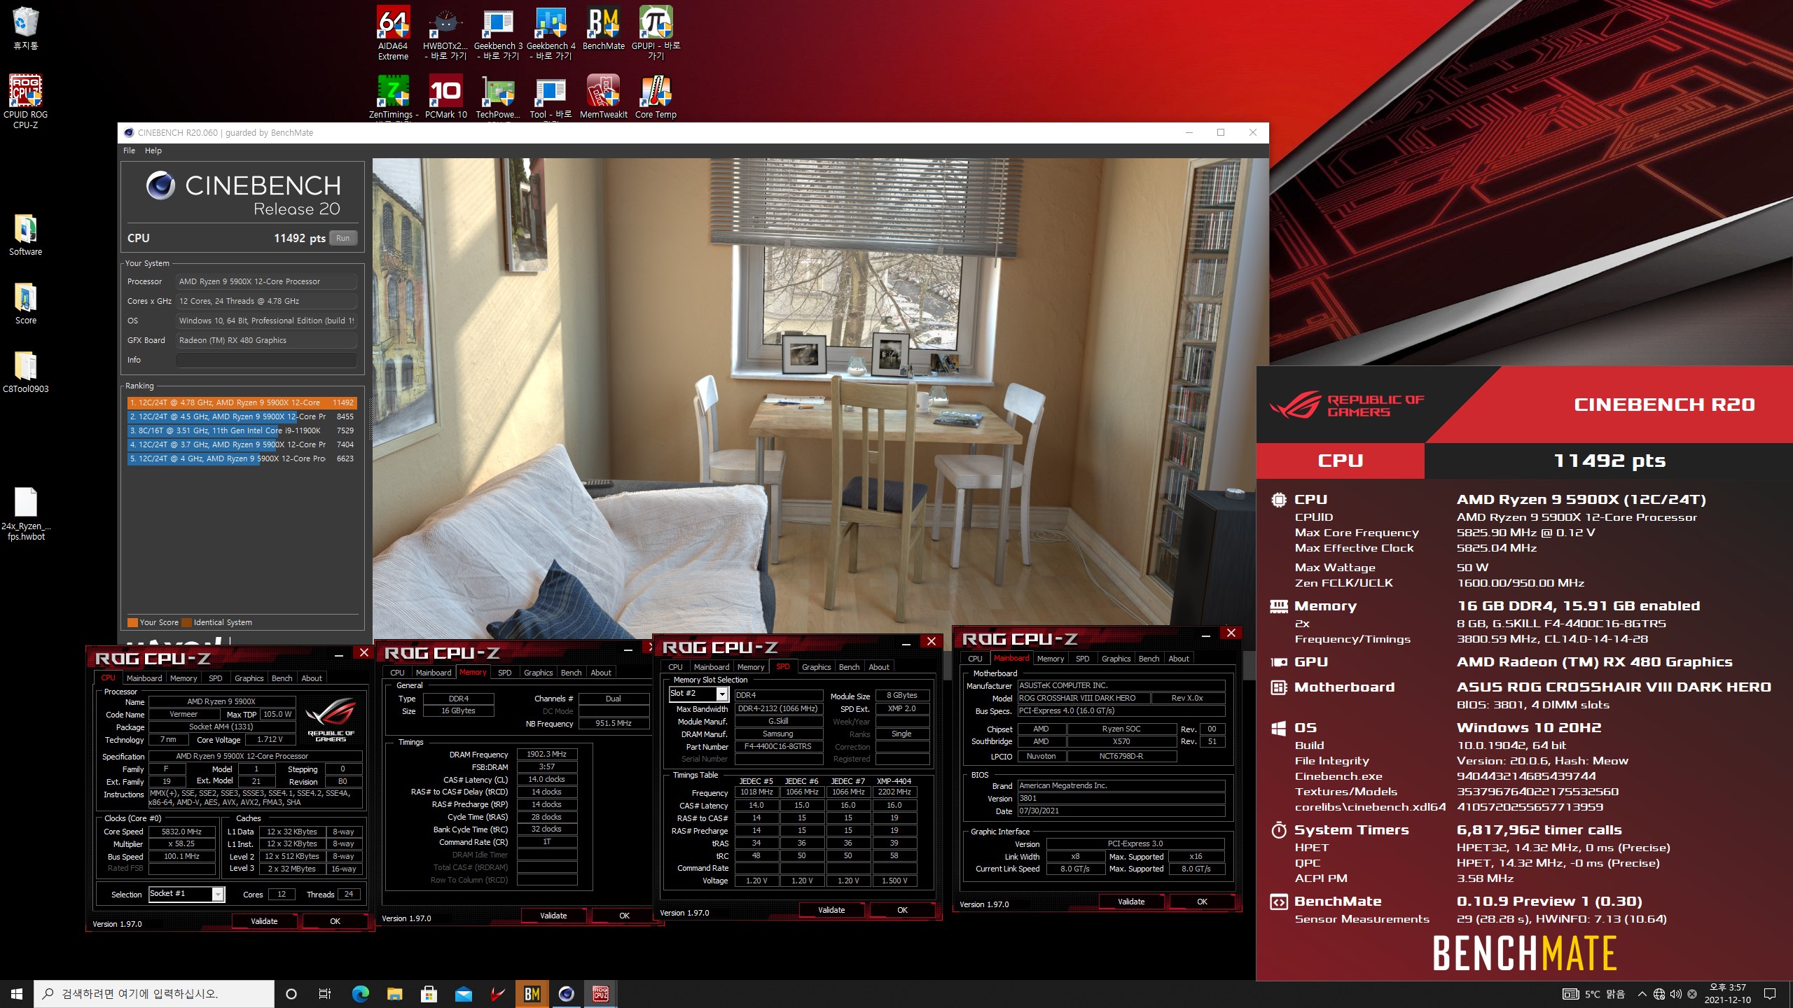Open Task View button on taskbar
Viewport: 1793px width, 1008px height.
click(x=325, y=993)
